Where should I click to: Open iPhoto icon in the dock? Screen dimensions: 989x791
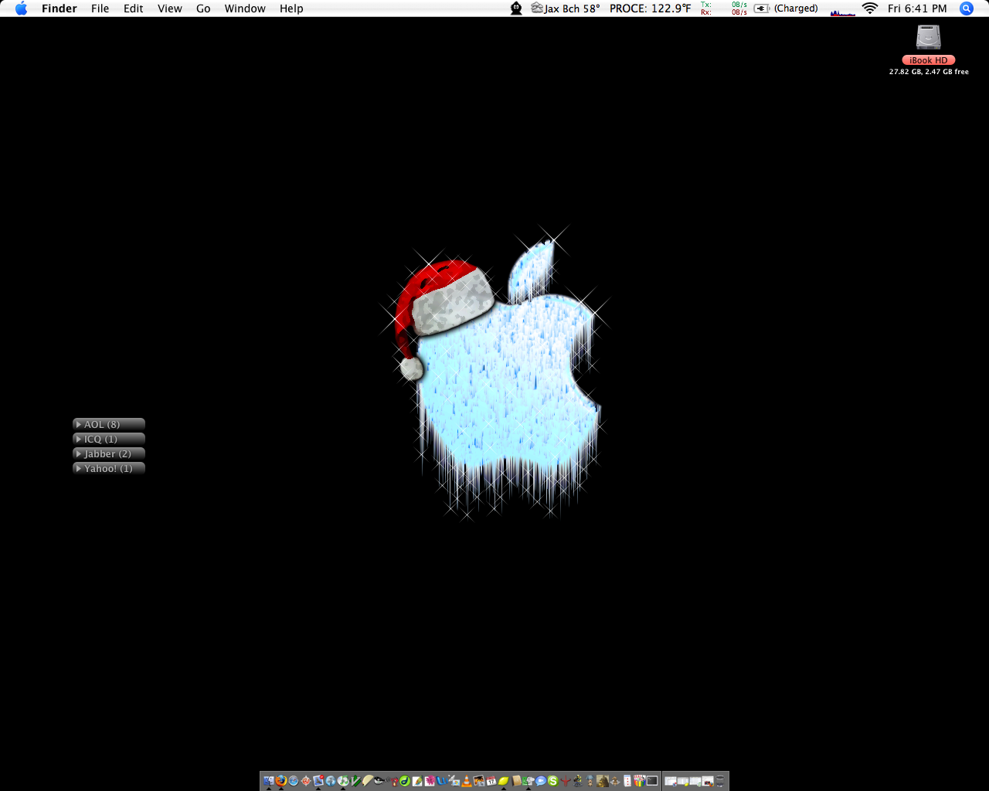tap(479, 781)
